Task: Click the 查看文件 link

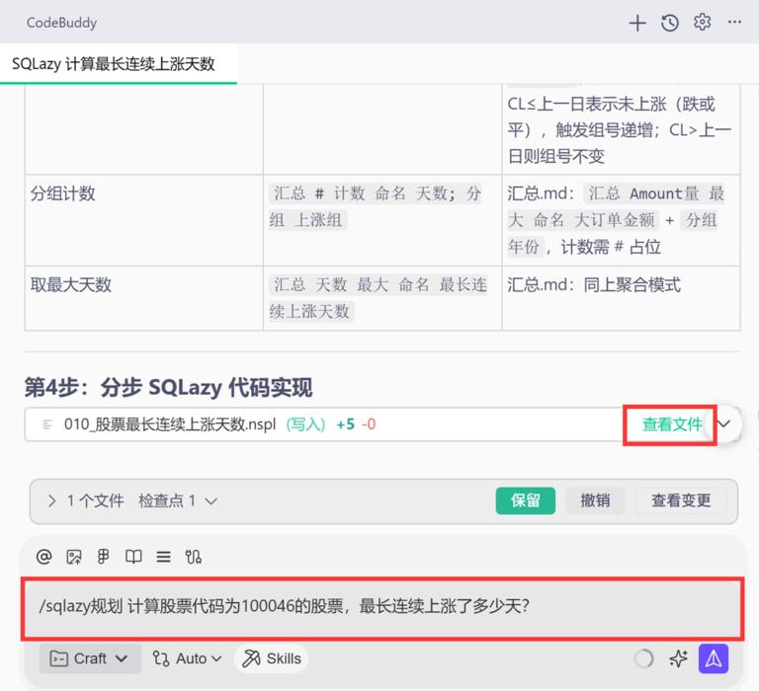Action: pyautogui.click(x=671, y=424)
